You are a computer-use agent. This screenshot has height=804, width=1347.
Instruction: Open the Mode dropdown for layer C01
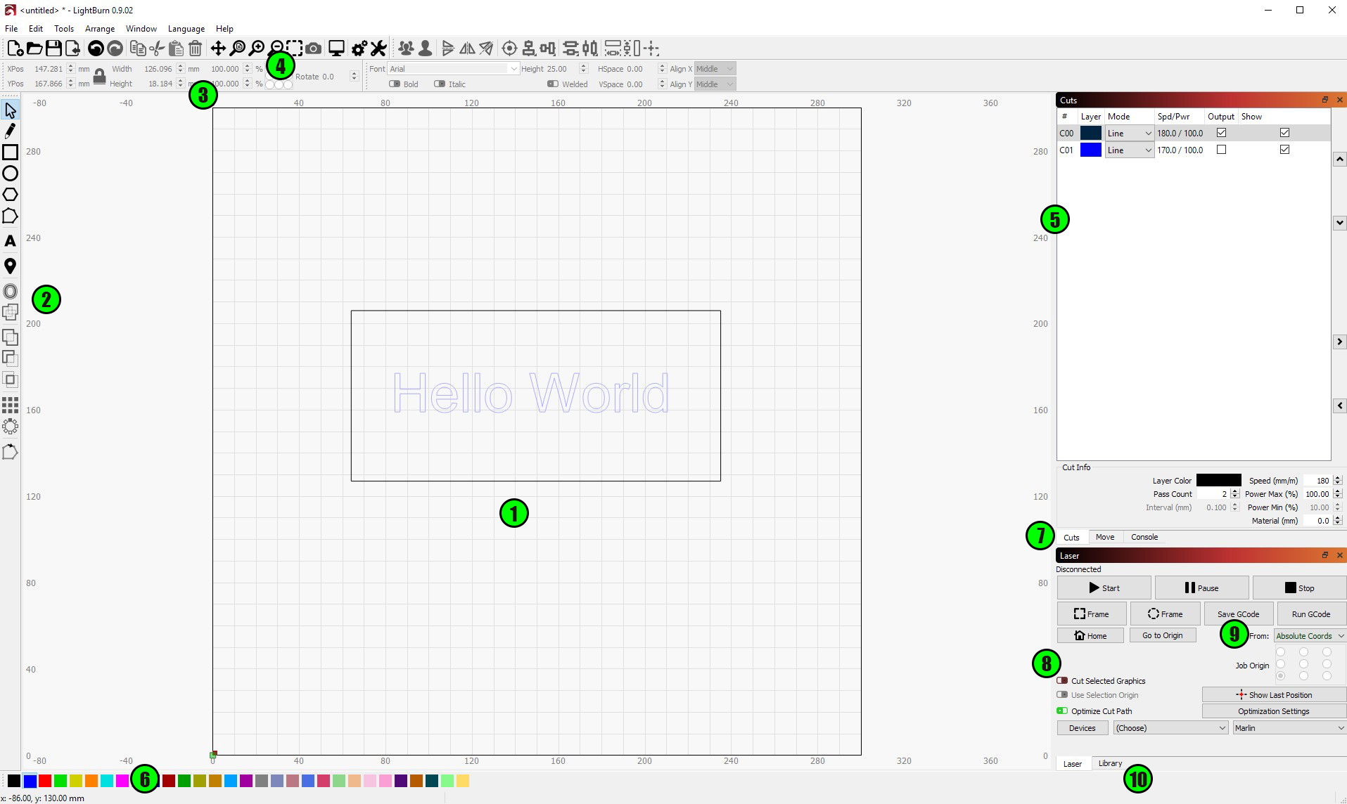point(1130,150)
